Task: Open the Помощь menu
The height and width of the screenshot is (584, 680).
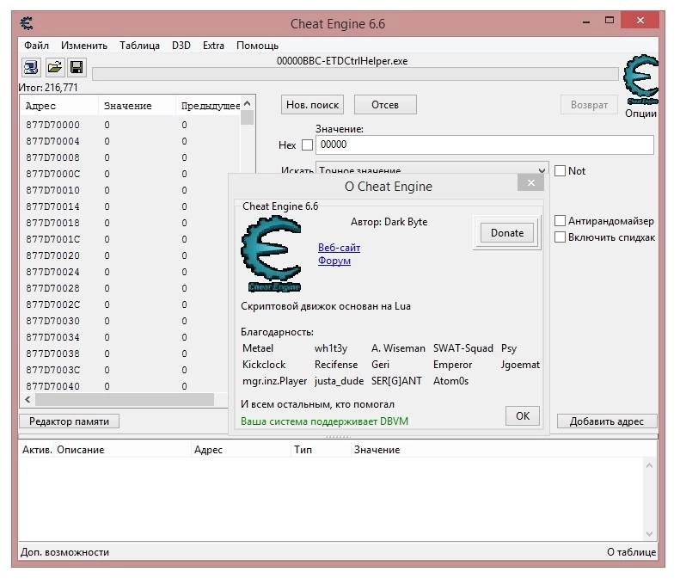Action: [257, 46]
